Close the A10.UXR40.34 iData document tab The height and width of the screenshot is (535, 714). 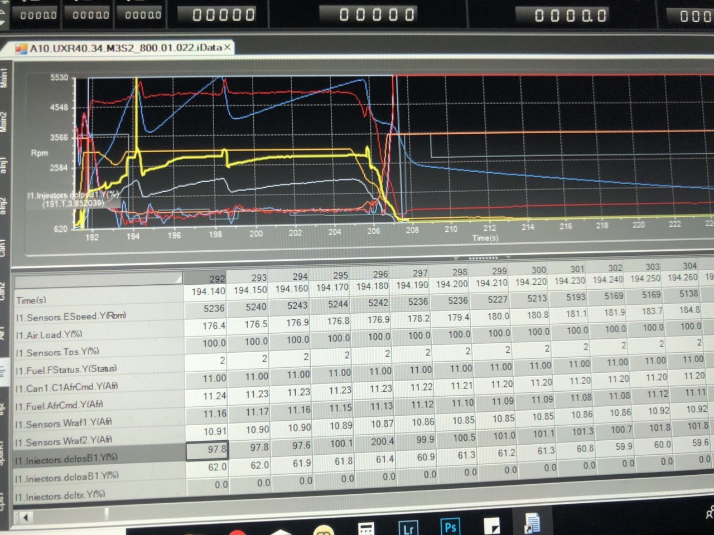pos(228,48)
